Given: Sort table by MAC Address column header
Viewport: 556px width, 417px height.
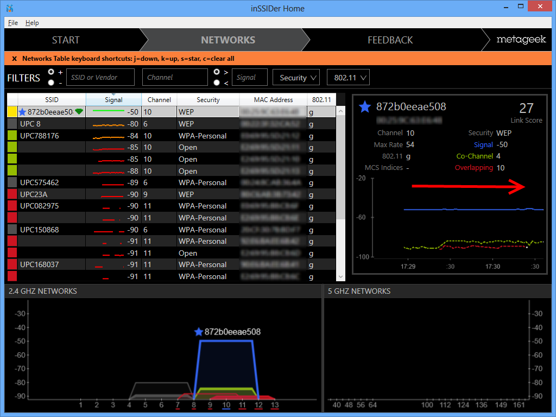Looking at the screenshot, I should pos(273,100).
